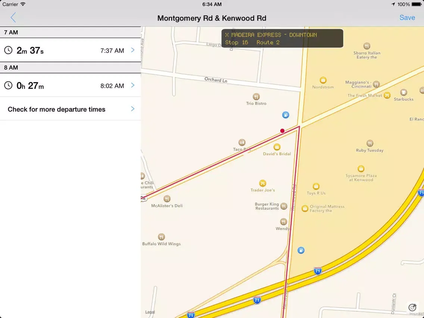The image size is (424, 318).
Task: Tap the Sycamore Plaza at Kenwood icon
Action: pyautogui.click(x=361, y=169)
